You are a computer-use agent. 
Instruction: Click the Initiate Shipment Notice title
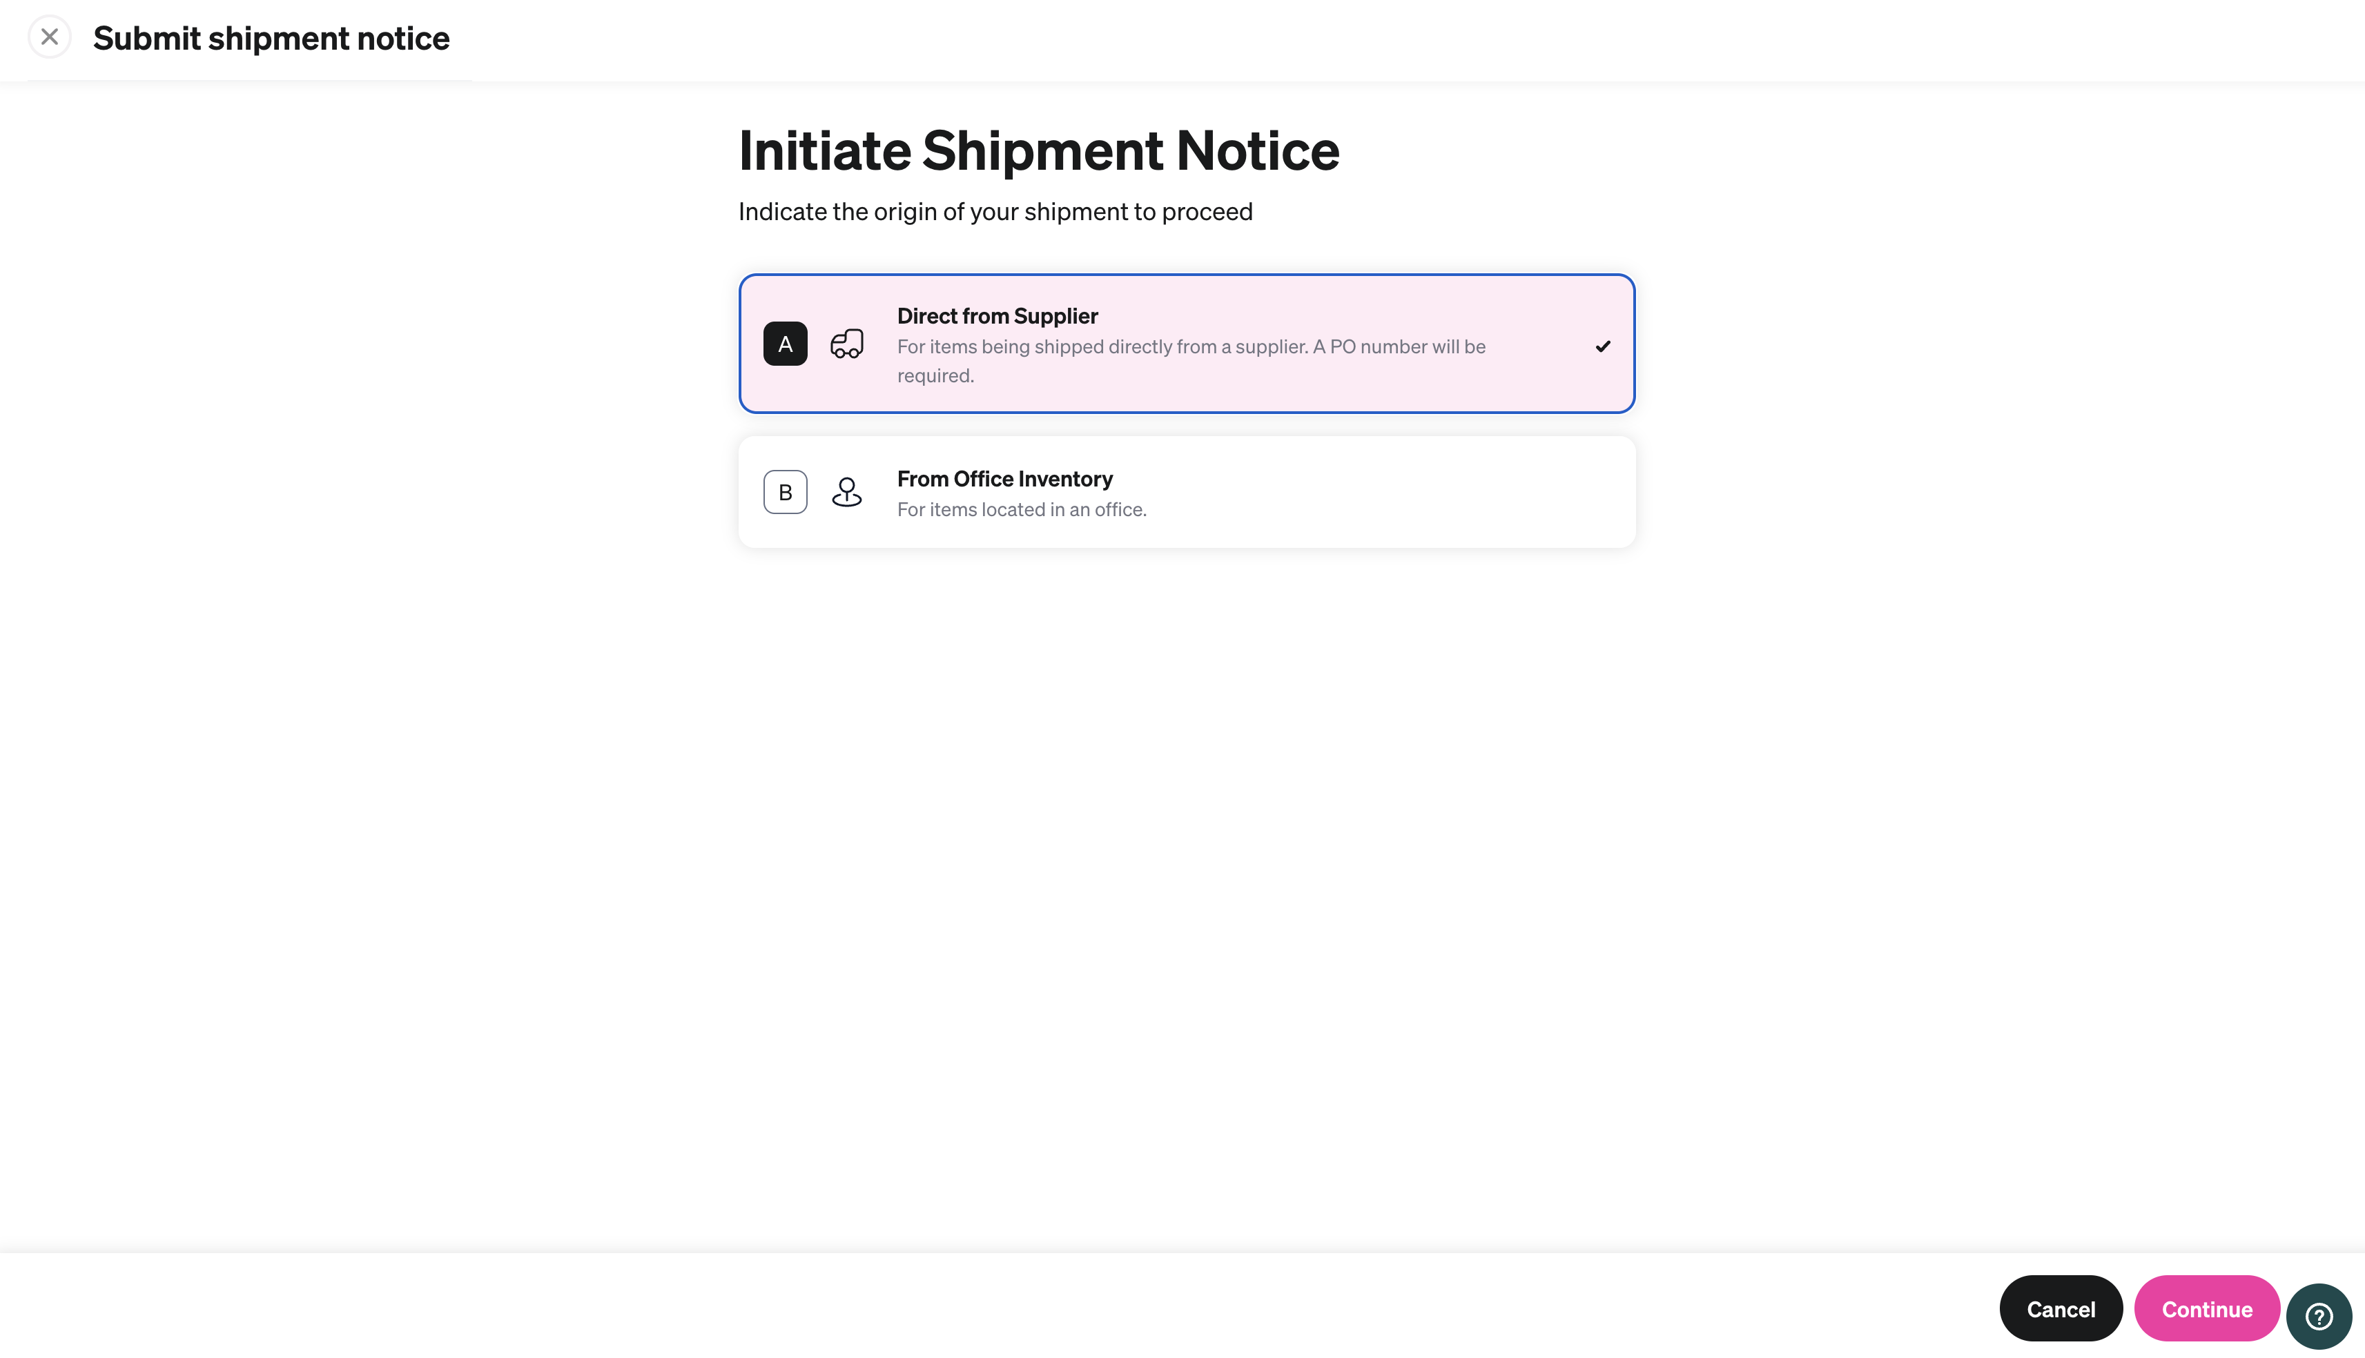coord(1038,150)
